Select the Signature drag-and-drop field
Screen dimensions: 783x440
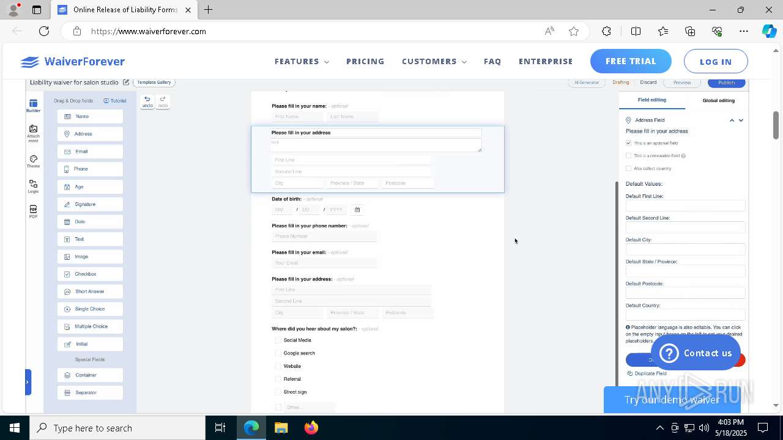coord(90,204)
